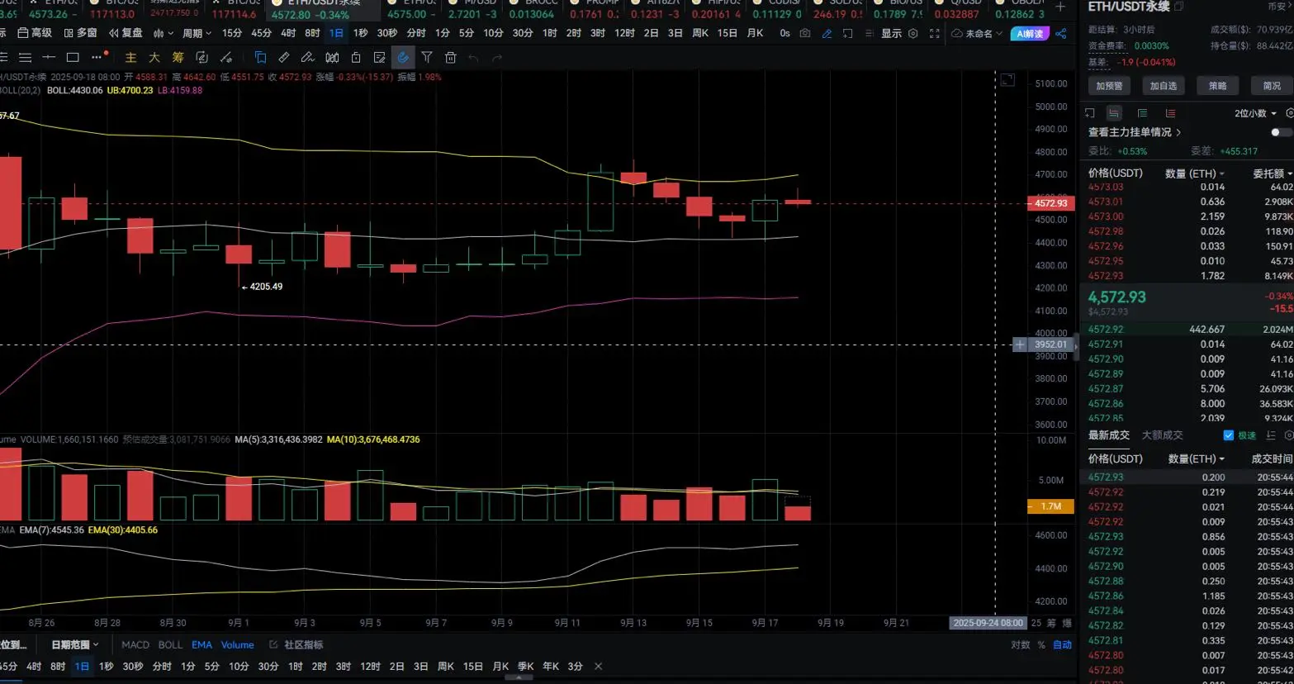This screenshot has width=1294, height=684.
Task: Open the 委托额 column dropdown
Action: point(1273,173)
